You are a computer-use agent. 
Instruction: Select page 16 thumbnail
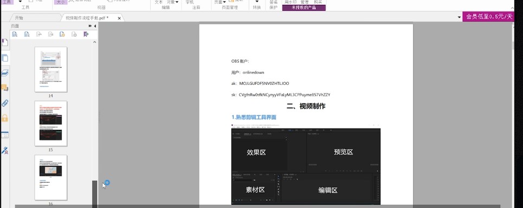click(x=51, y=178)
